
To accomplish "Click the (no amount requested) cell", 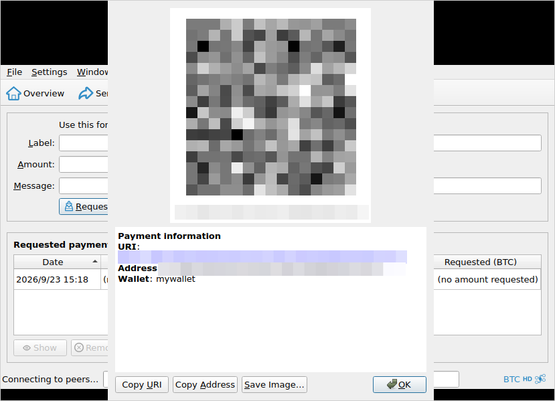I will coord(487,280).
